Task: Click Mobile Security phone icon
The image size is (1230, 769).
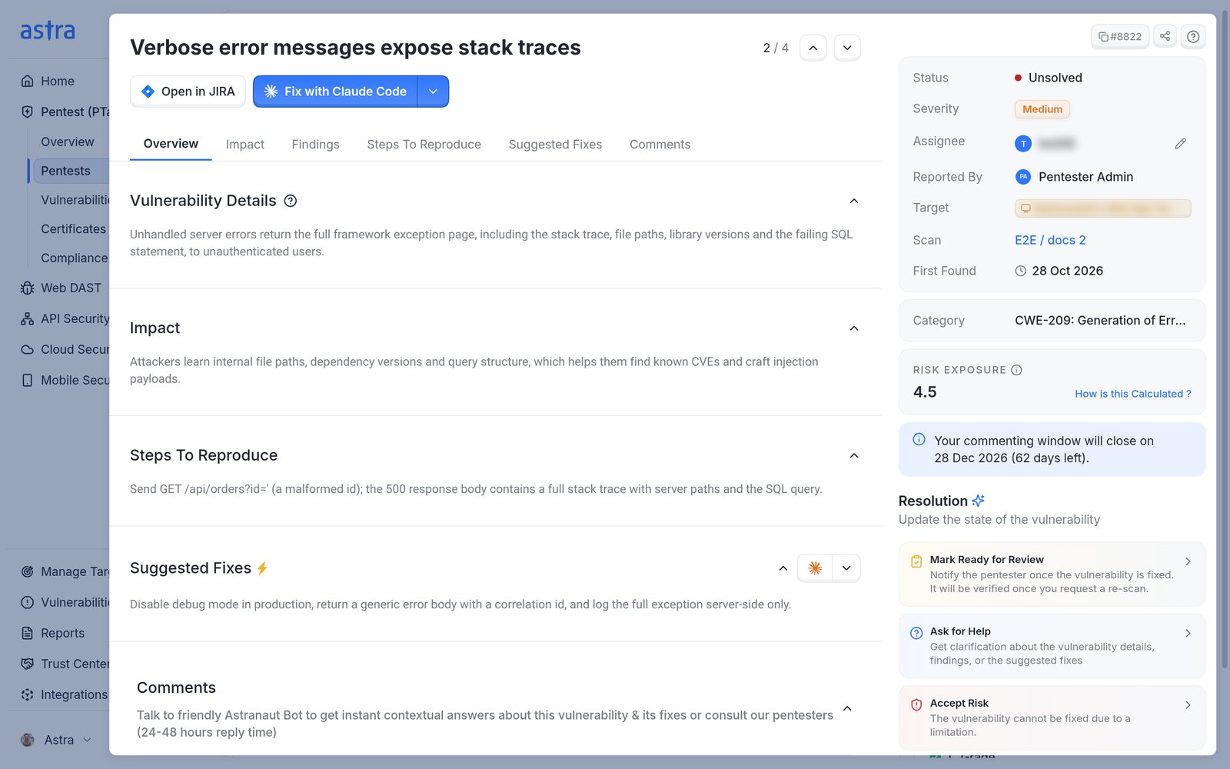Action: [x=28, y=380]
